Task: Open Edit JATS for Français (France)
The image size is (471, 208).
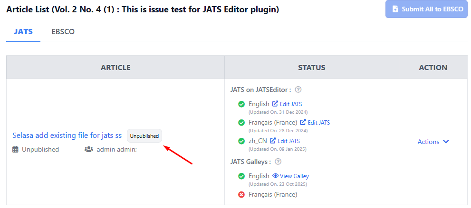Action: point(315,123)
